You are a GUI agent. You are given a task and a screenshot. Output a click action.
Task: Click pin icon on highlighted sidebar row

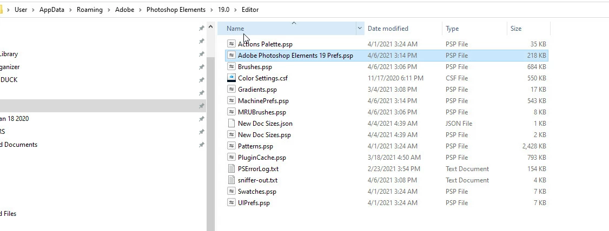202,106
